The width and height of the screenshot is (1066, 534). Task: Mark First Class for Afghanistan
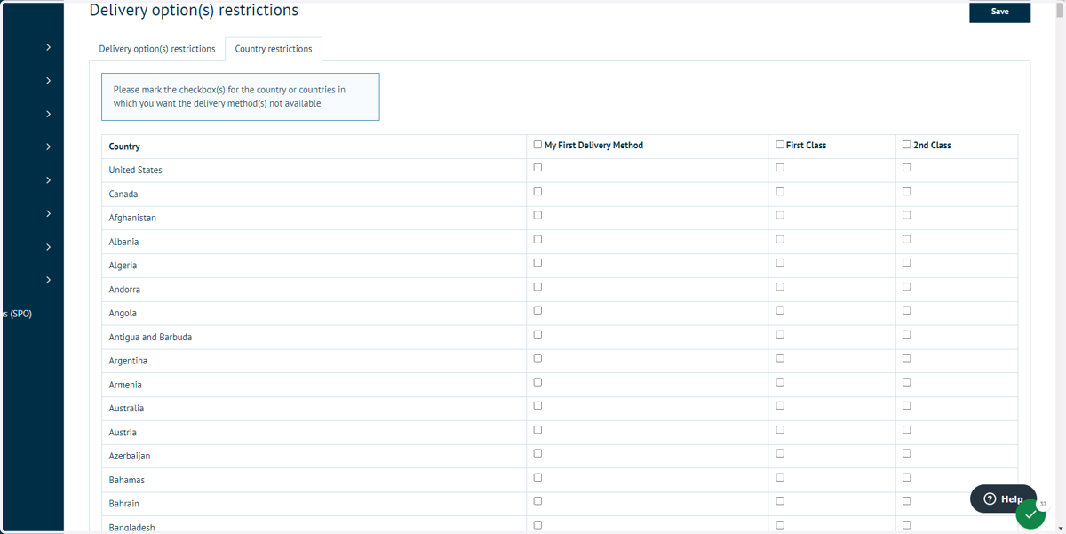(x=780, y=215)
